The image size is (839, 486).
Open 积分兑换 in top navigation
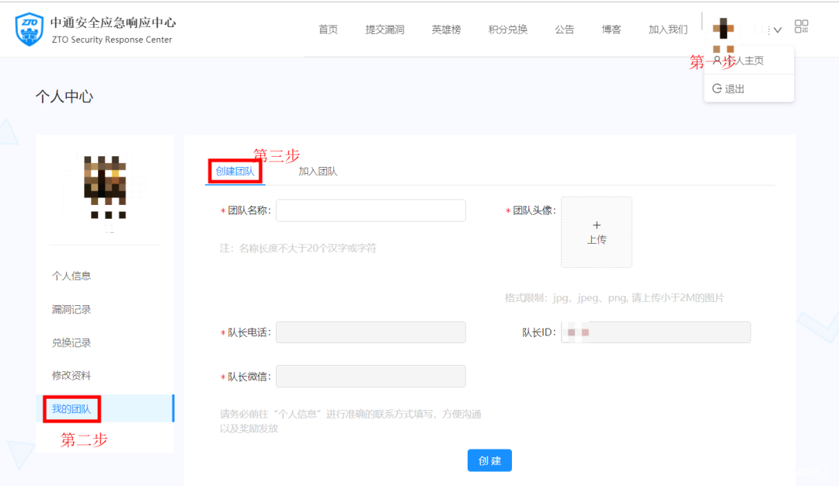507,30
